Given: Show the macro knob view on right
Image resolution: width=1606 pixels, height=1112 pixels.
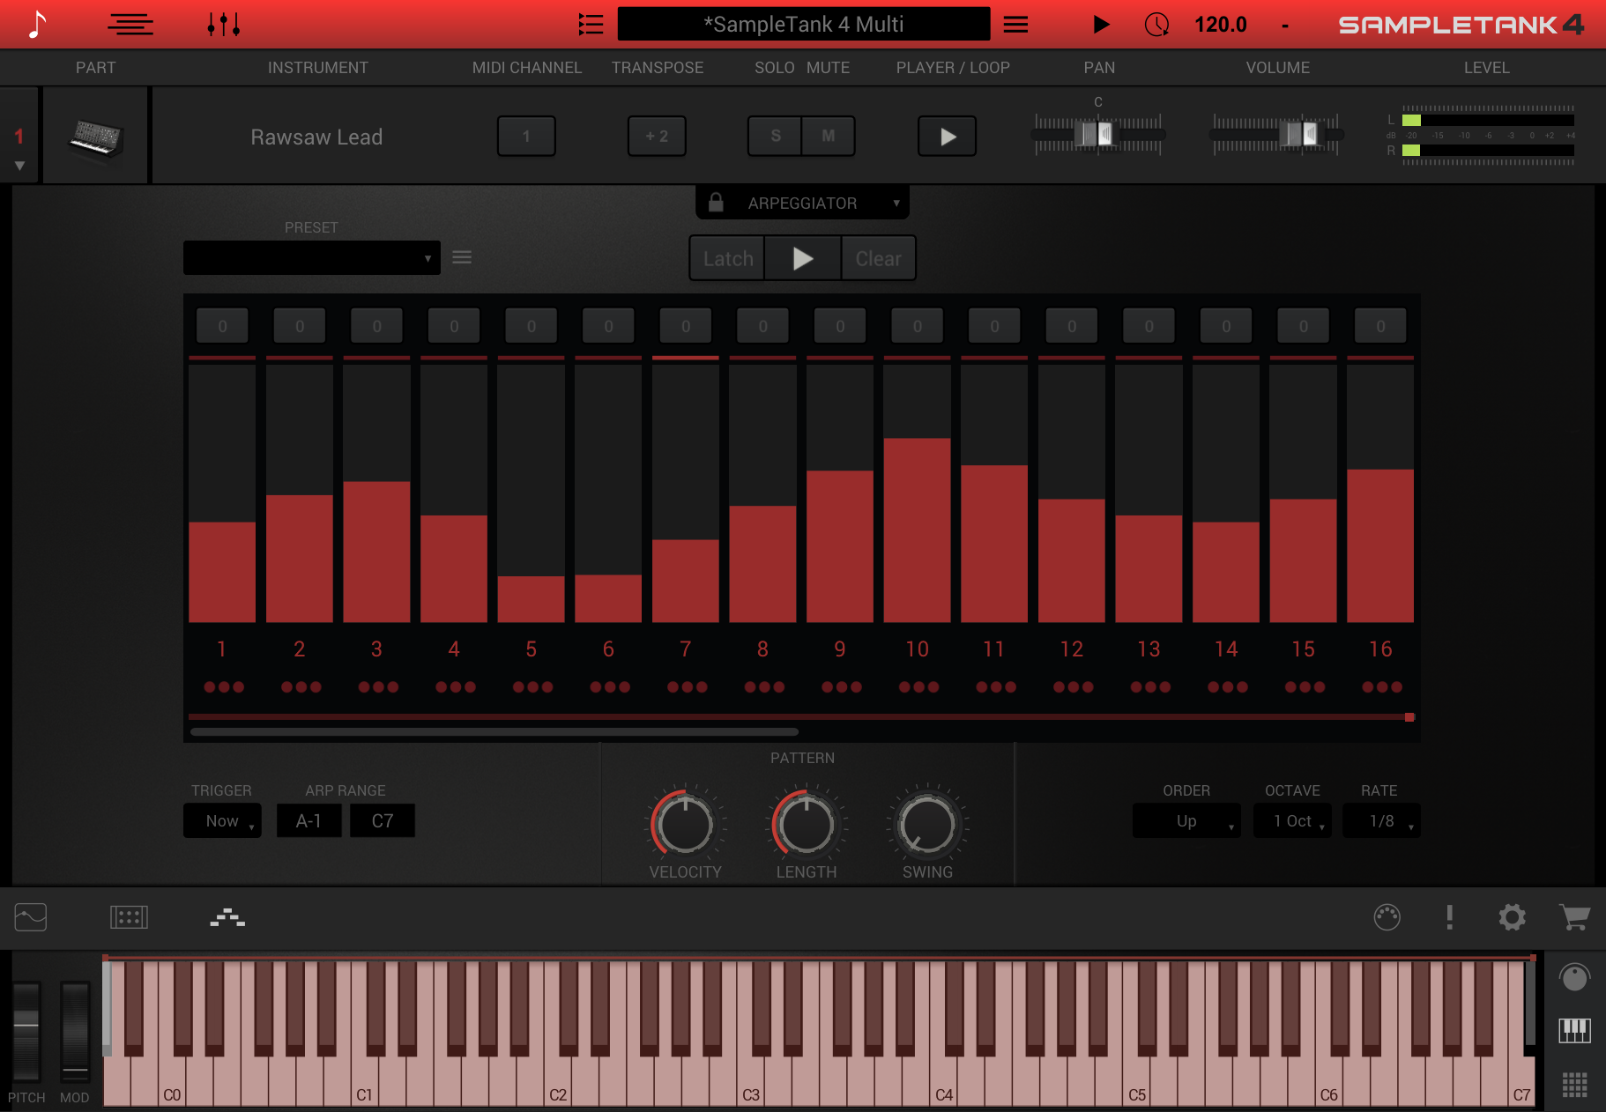Looking at the screenshot, I should click(1574, 977).
